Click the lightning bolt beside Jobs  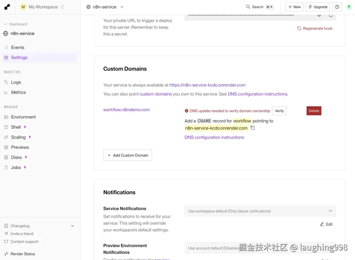point(25,168)
